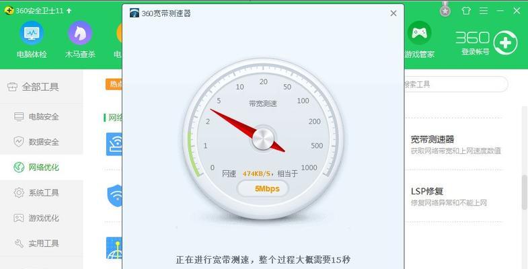
Task: Open 木马查杀 trojan scan icon
Action: (80, 34)
